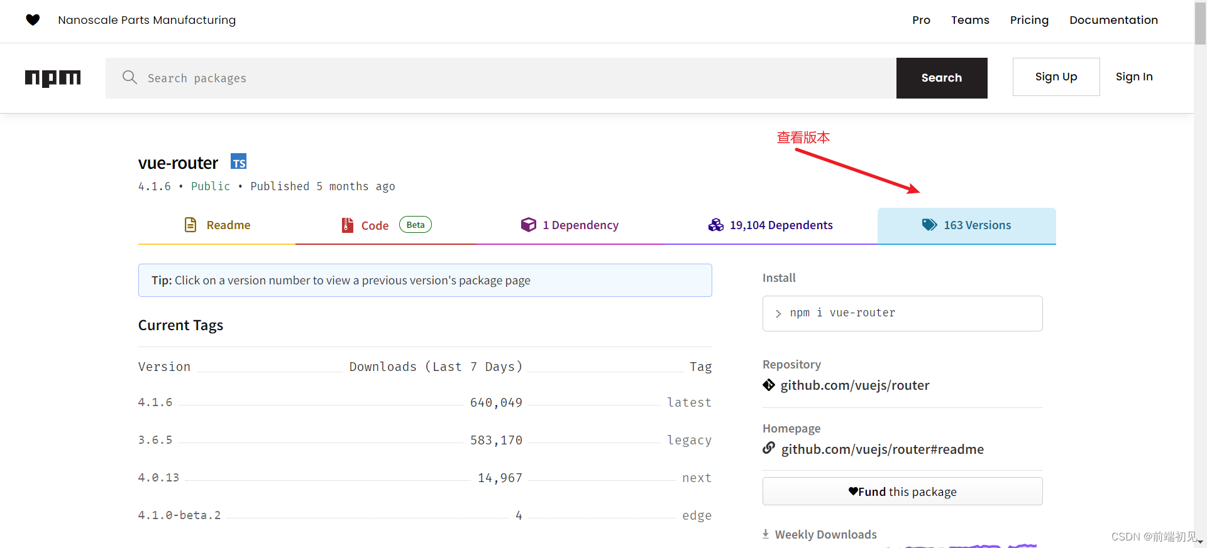Click the vue-router package title
The height and width of the screenshot is (548, 1207).
coord(178,163)
